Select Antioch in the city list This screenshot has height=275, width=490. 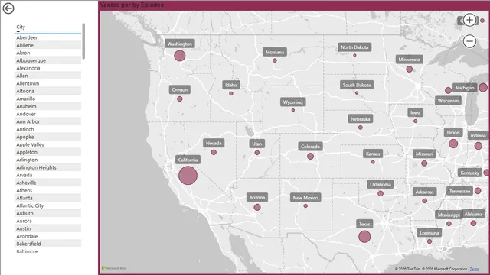pos(48,129)
